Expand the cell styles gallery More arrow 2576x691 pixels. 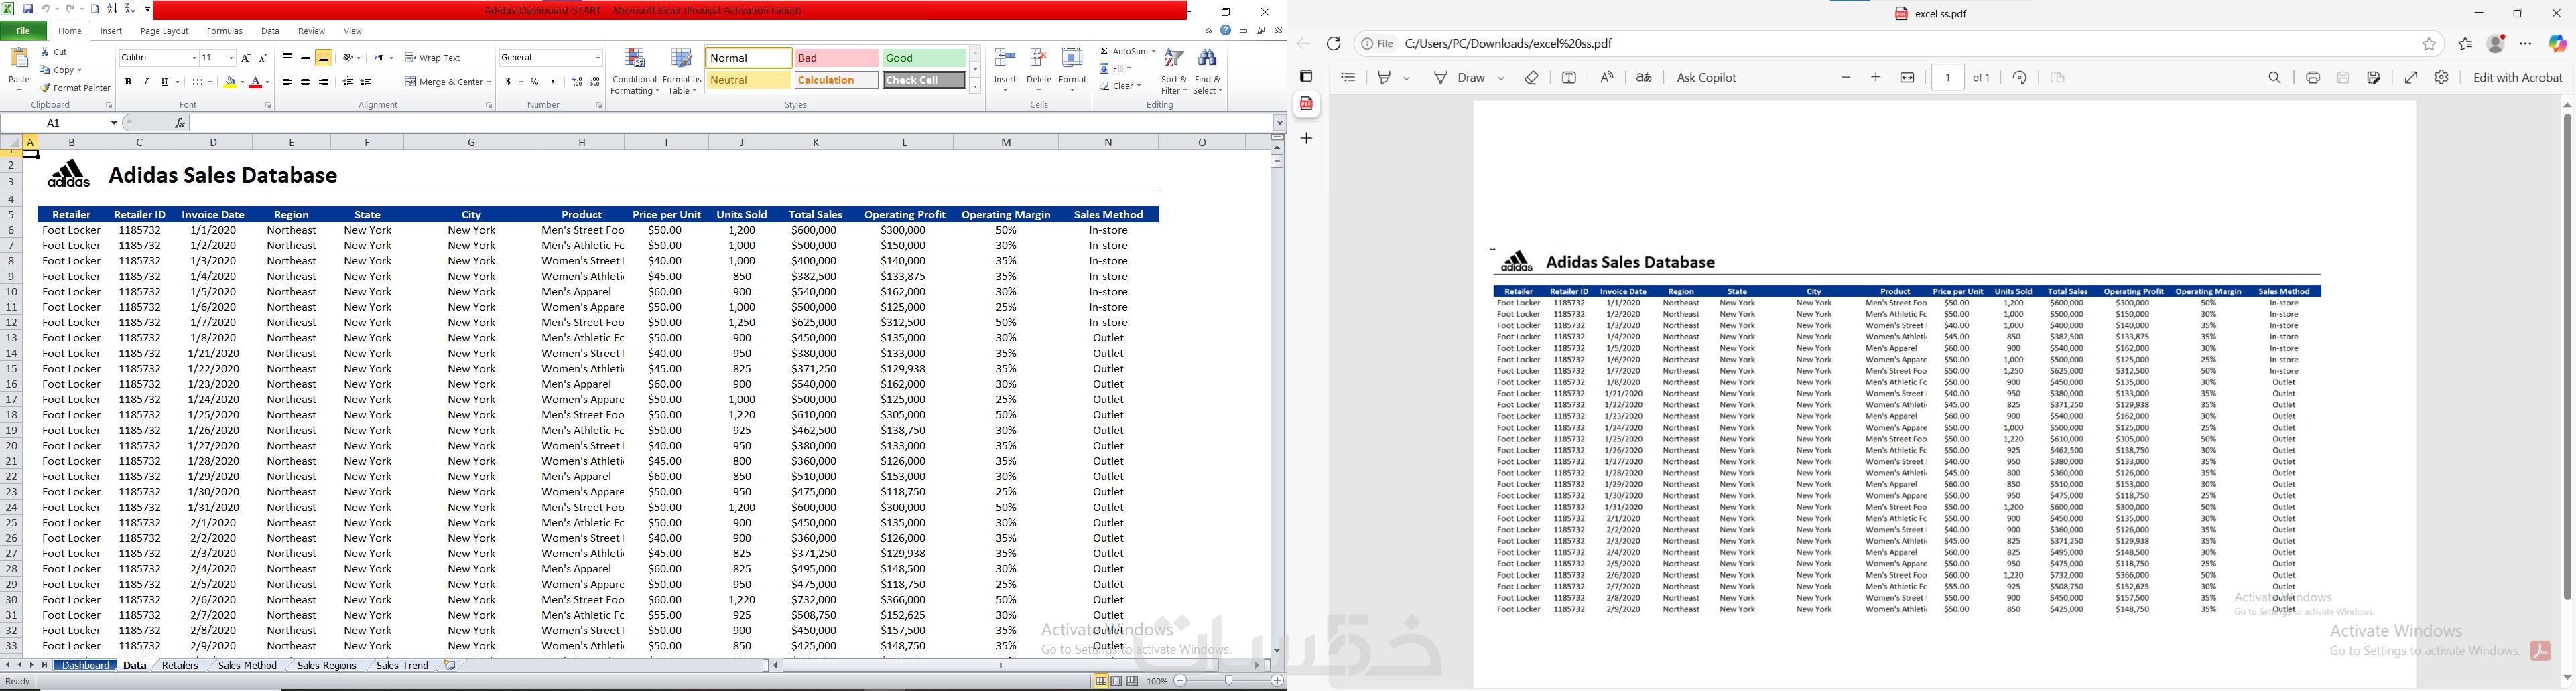click(x=975, y=87)
